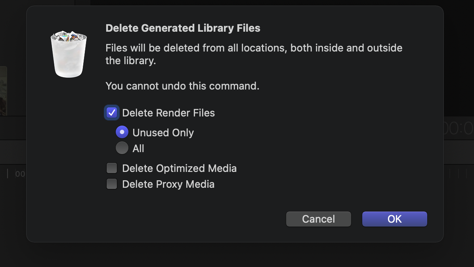Click the timeline ruler 00 marker at left
This screenshot has height=267, width=474.
pyautogui.click(x=20, y=174)
